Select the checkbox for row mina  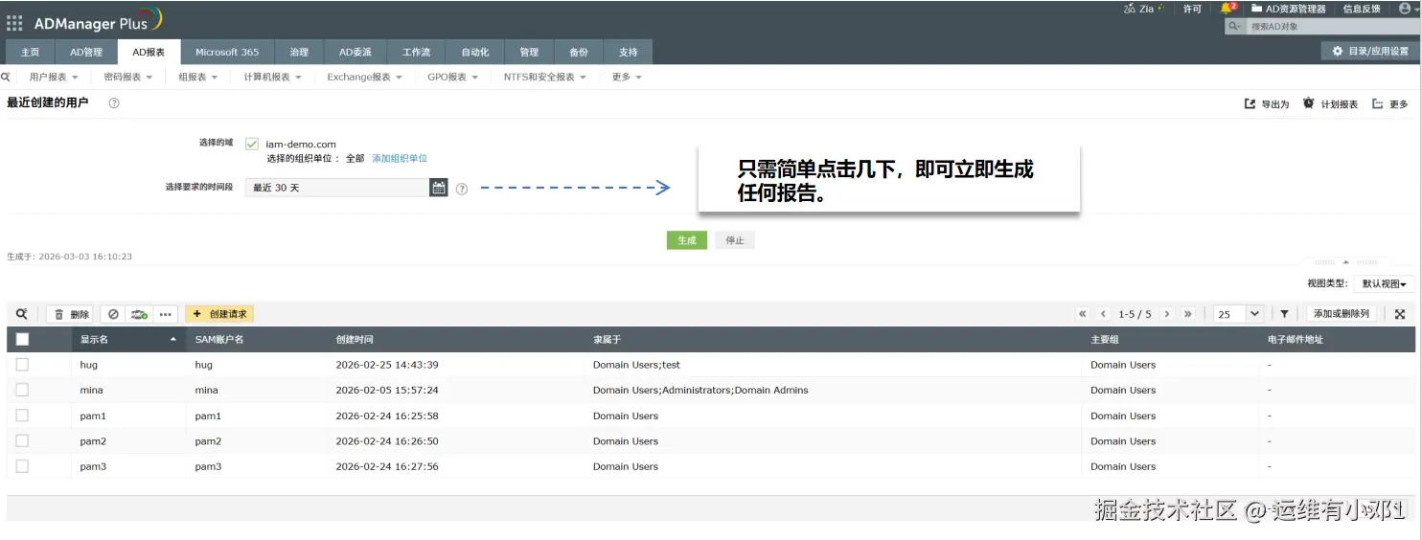[x=22, y=390]
